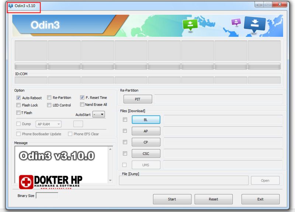Tick the T Flash checkbox

[x=18, y=113]
